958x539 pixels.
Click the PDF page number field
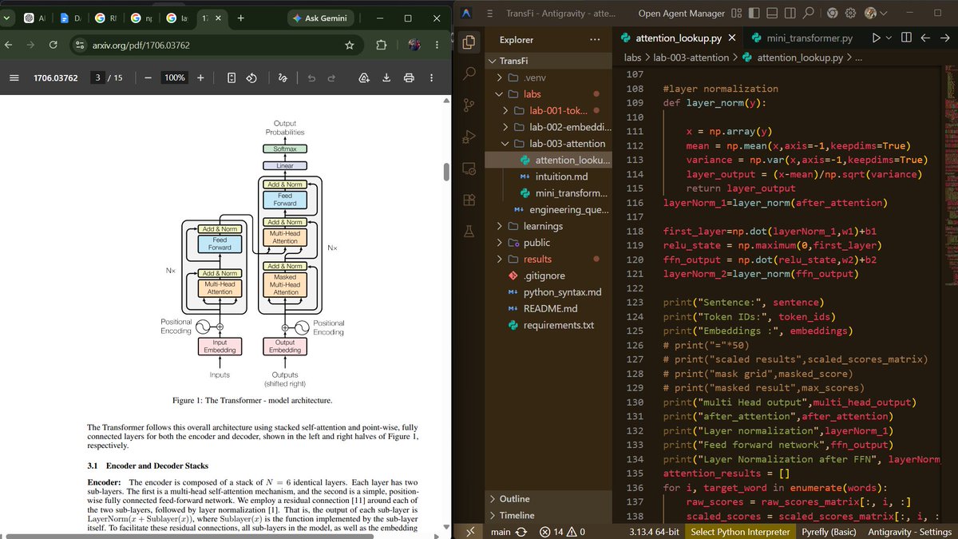pos(97,77)
